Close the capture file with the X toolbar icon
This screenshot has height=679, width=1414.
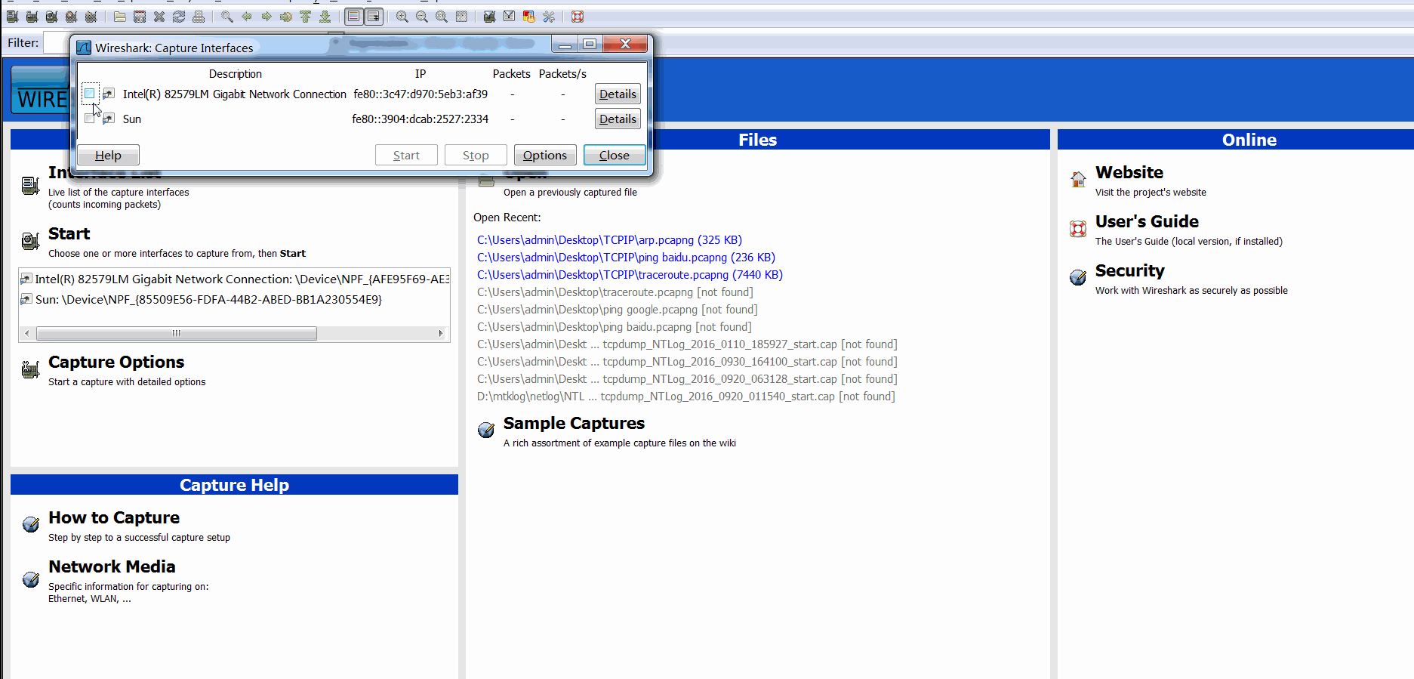tap(159, 17)
